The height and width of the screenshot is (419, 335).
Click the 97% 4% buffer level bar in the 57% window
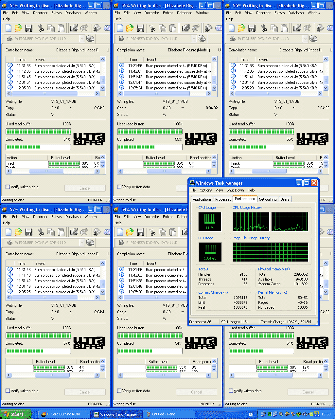tap(48, 367)
